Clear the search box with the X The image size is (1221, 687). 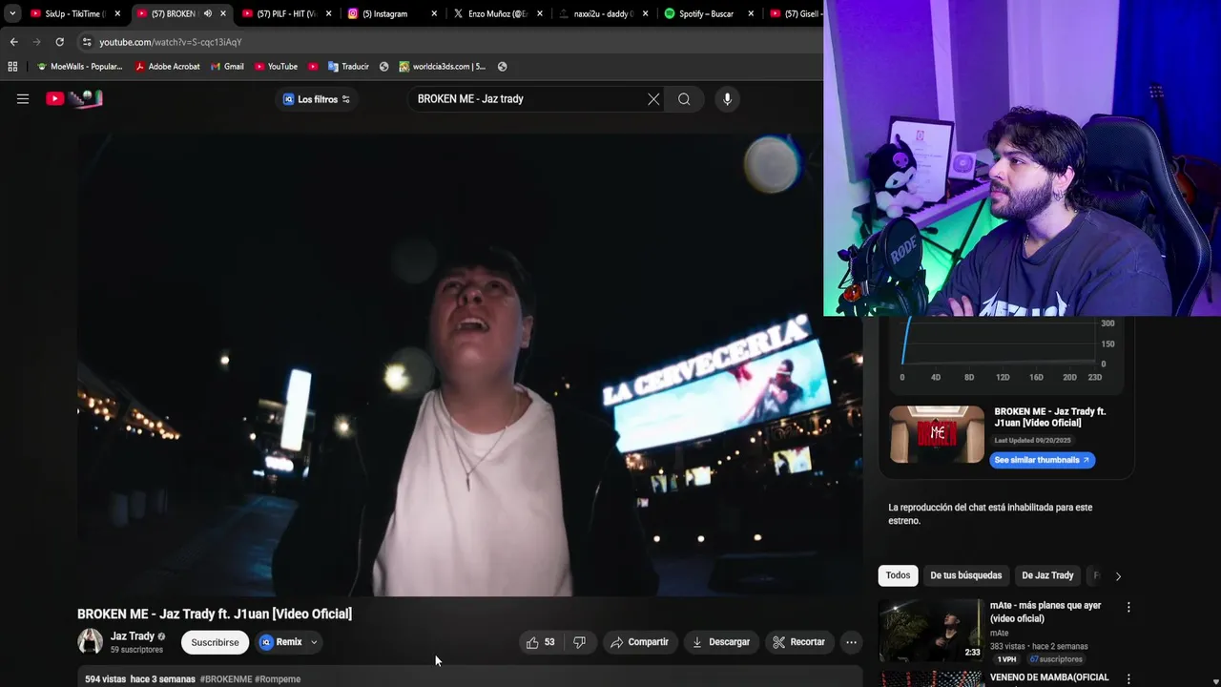point(653,99)
